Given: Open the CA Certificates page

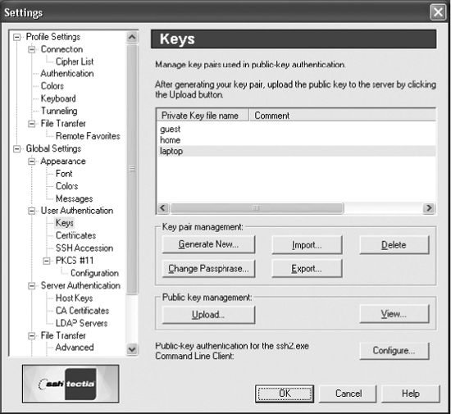Looking at the screenshot, I should point(82,311).
